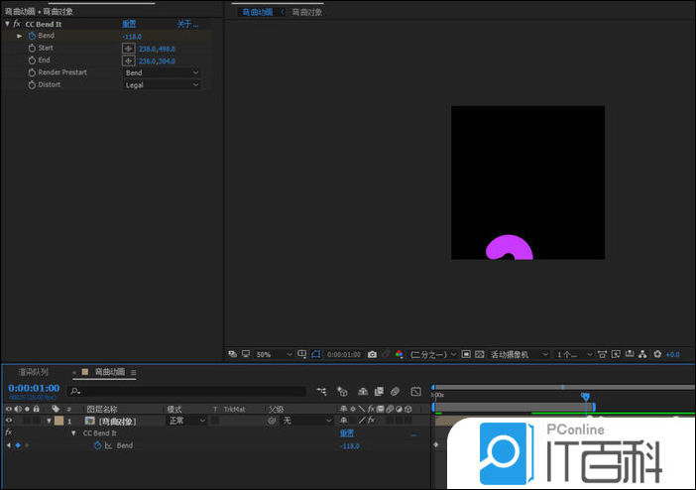Expand the Bend property triangle
Screen dimensions: 696x490
pyautogui.click(x=19, y=36)
